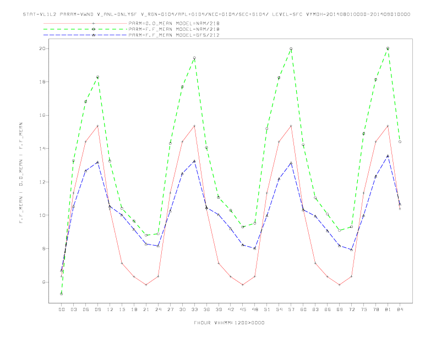Click y-axis tick label 18
The image size is (436, 337).
pyautogui.click(x=42, y=82)
